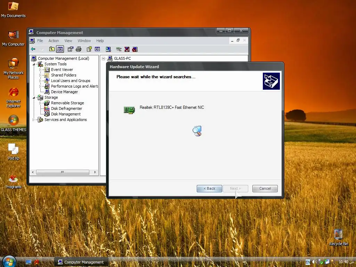Click Realtek RTL8139C+ Fast Ethernet NIC text
356x267 pixels.
tap(172, 107)
